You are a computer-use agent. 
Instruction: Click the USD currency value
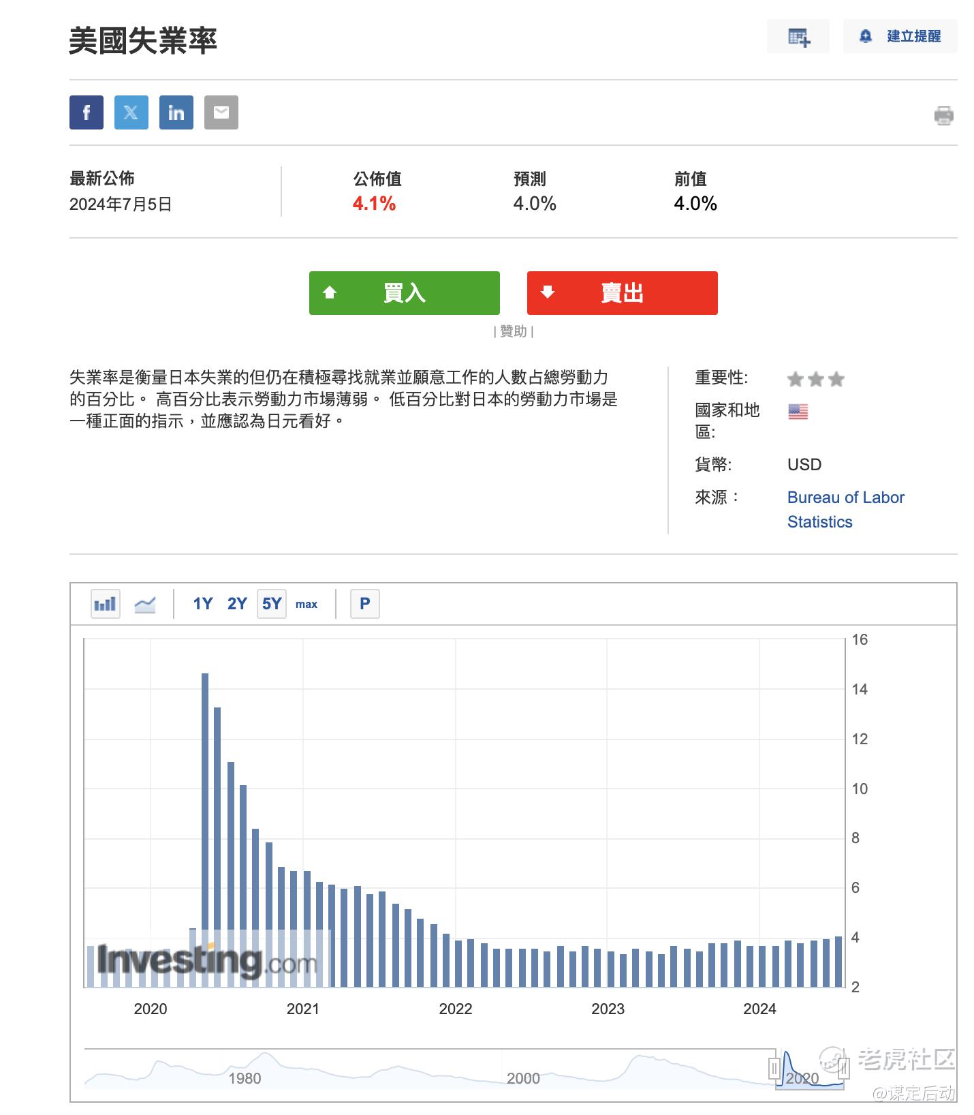tap(804, 465)
